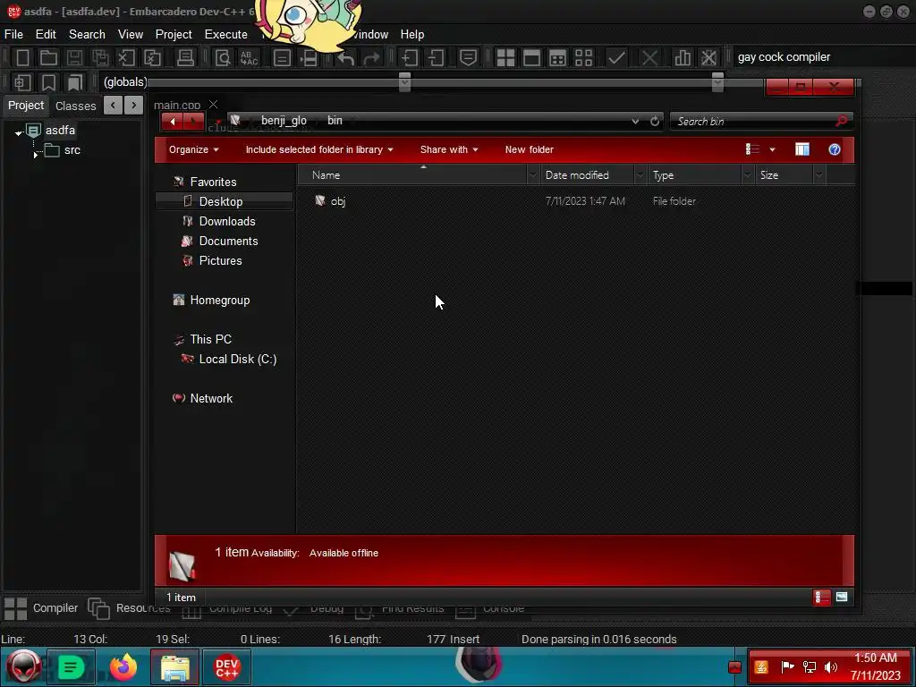Viewport: 916px width, 687px height.
Task: Click the right tab-scroll arrow button
Action: (134, 106)
